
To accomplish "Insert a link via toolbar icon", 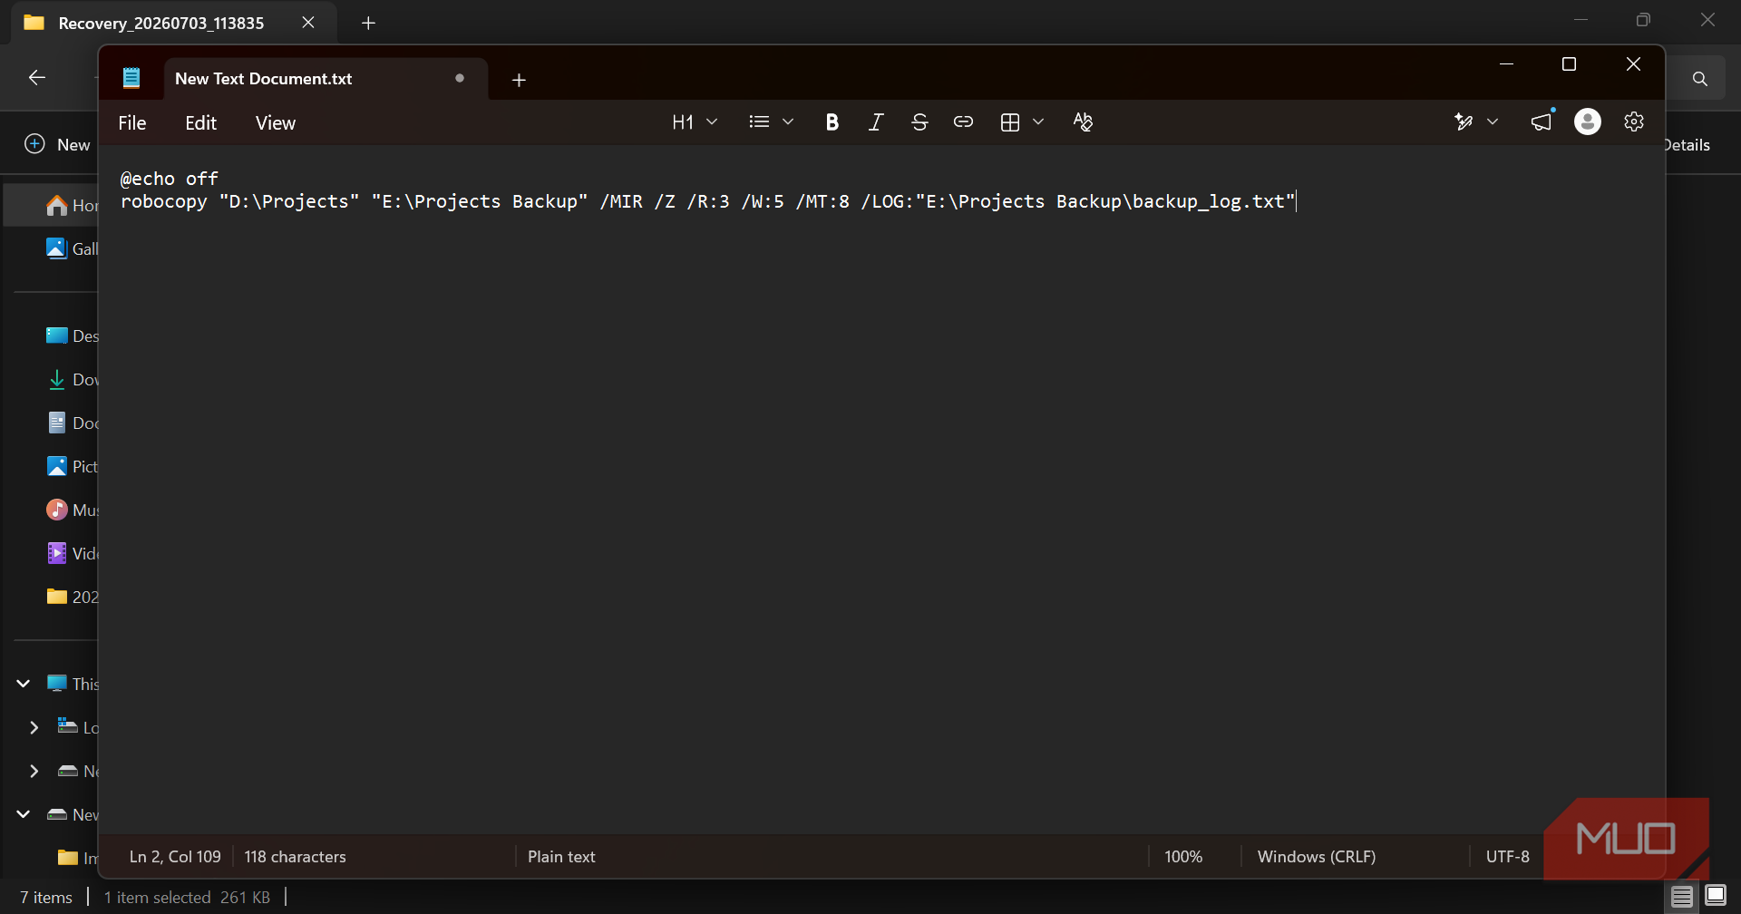I will (x=963, y=122).
